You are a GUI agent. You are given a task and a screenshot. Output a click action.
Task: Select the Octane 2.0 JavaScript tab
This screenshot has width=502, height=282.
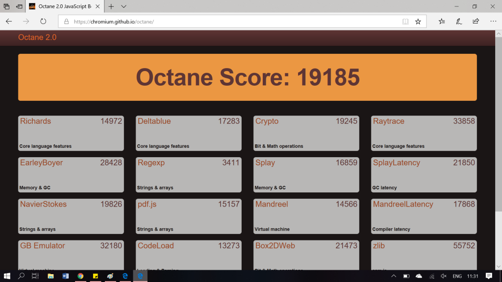(x=65, y=6)
